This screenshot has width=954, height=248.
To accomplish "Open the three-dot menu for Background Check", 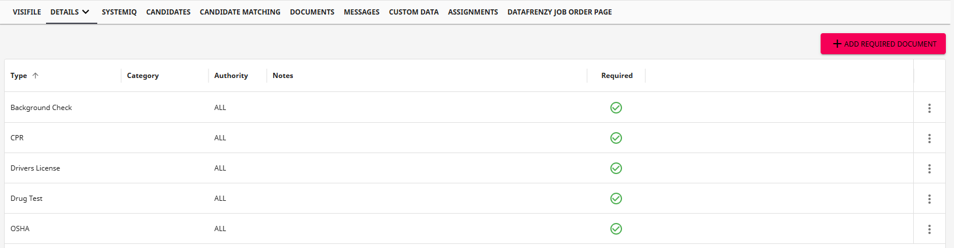I will 929,108.
